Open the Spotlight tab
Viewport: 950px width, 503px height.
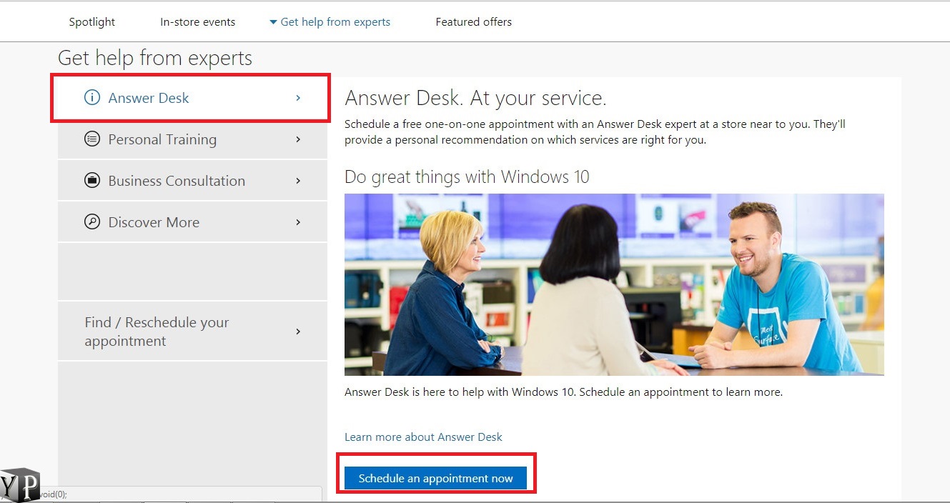click(92, 22)
